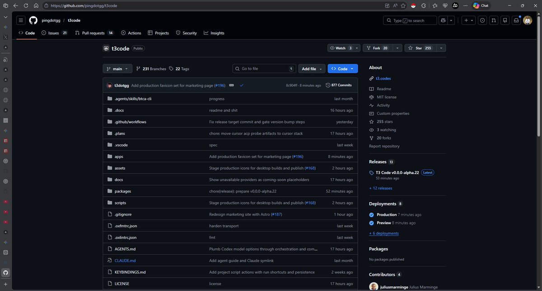Open the Copilot icon in header
Image resolution: width=542 pixels, height=291 pixels.
(443, 20)
